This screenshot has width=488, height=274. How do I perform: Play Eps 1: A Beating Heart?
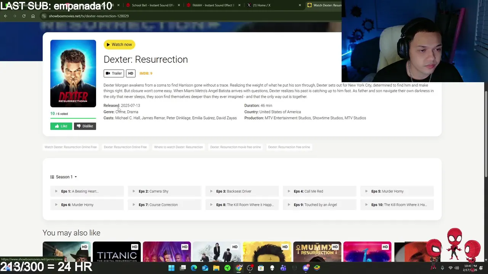[87, 191]
